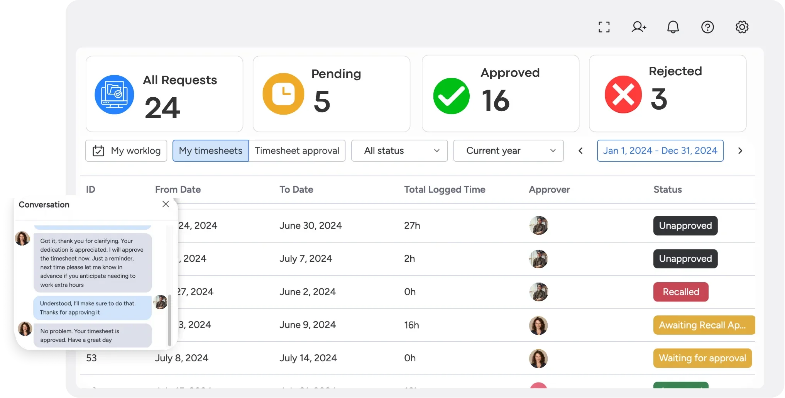Click logged time 27h

point(412,225)
